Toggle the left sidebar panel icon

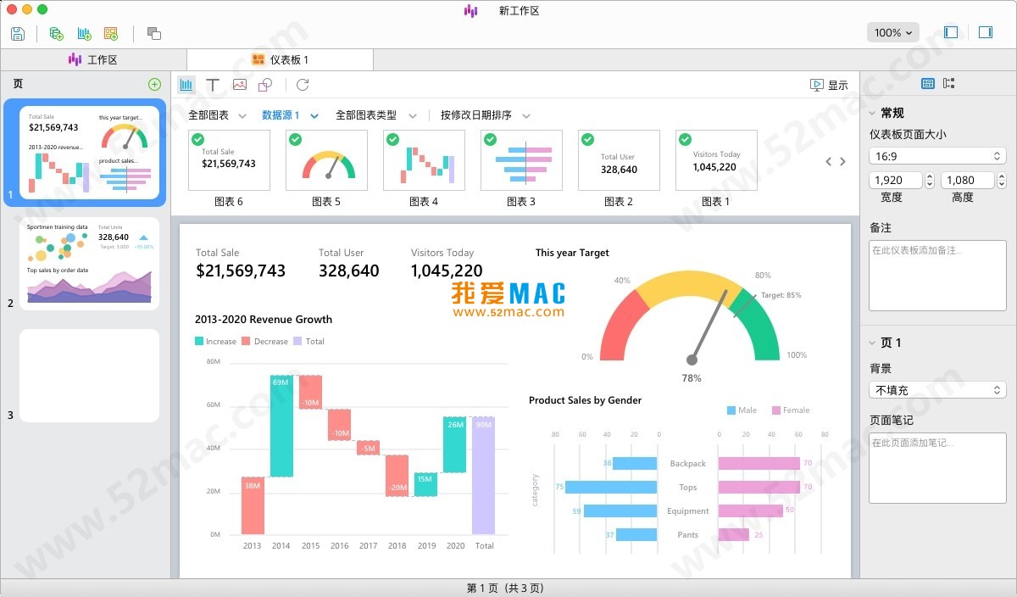(x=951, y=32)
